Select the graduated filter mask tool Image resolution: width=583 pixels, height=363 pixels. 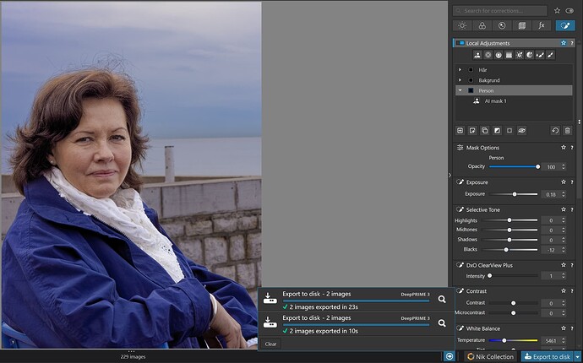pos(509,55)
